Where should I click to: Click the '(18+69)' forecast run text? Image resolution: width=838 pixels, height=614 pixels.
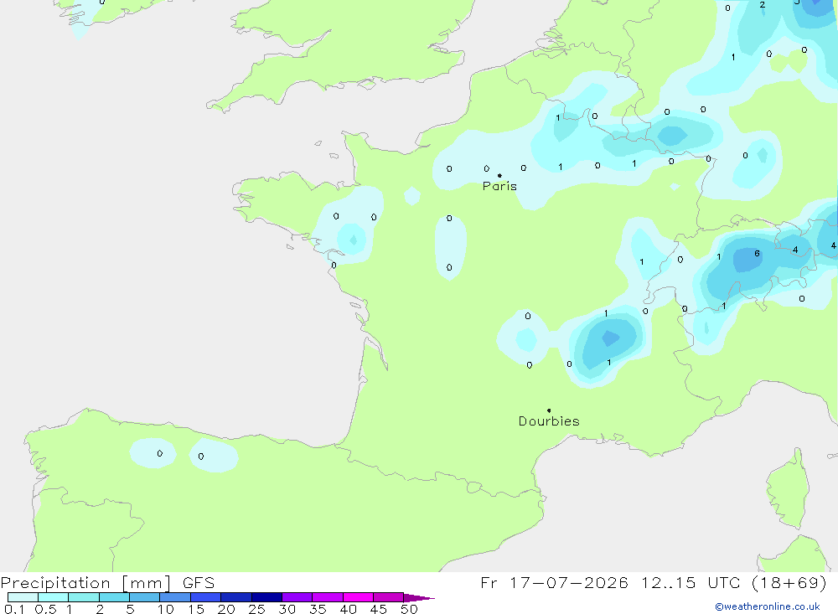(790, 582)
